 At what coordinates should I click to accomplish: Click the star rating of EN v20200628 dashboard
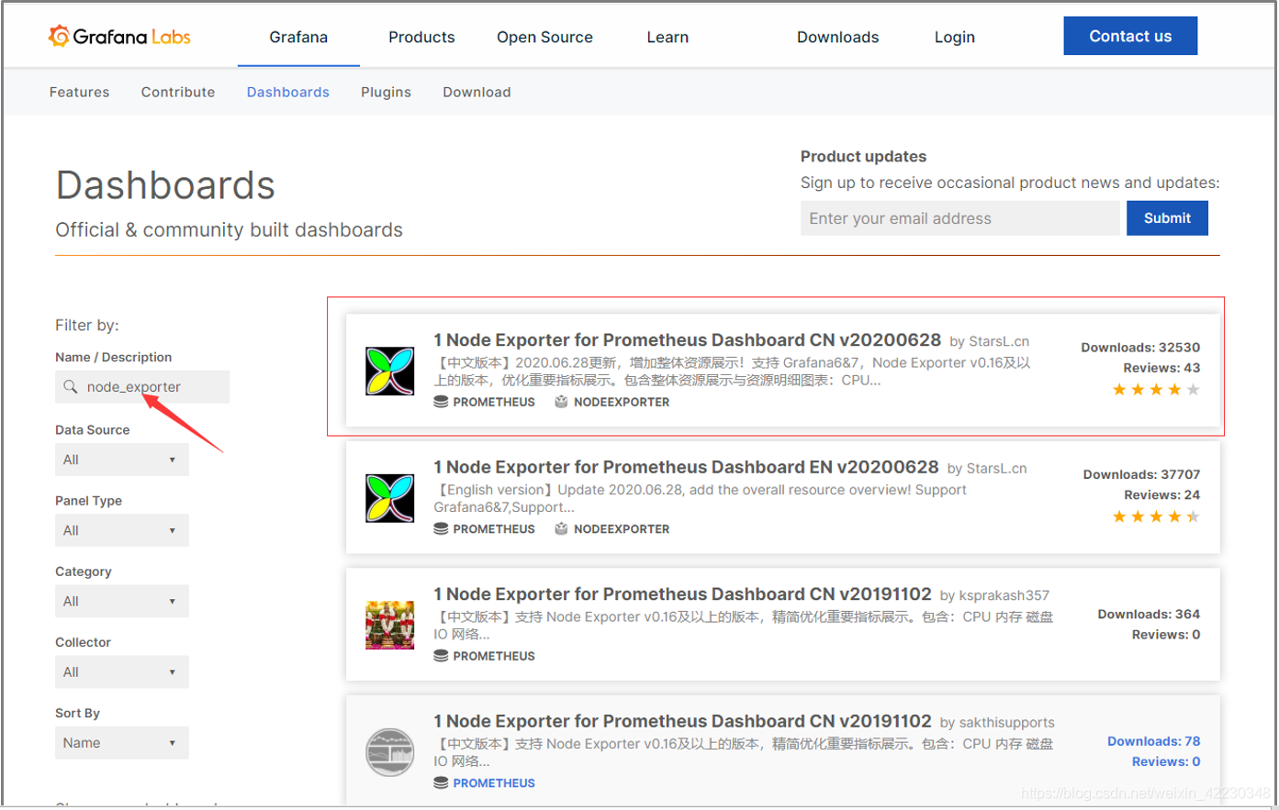[1156, 517]
